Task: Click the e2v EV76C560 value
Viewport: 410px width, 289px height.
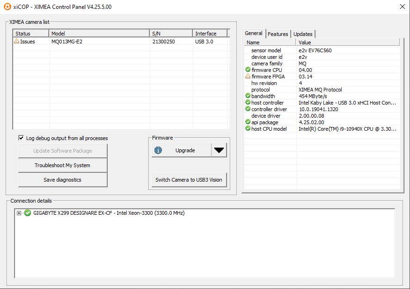Action: 315,50
